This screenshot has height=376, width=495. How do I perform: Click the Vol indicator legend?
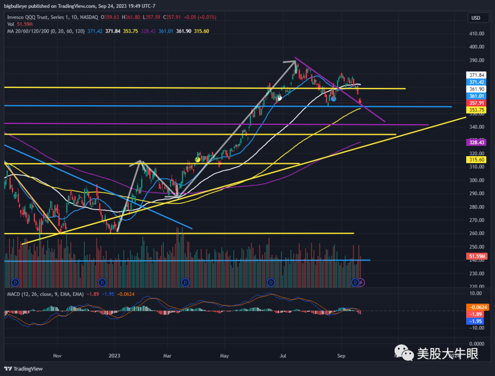[20, 24]
